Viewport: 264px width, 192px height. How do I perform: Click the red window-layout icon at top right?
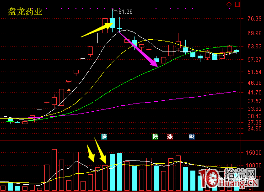[x=237, y=4]
